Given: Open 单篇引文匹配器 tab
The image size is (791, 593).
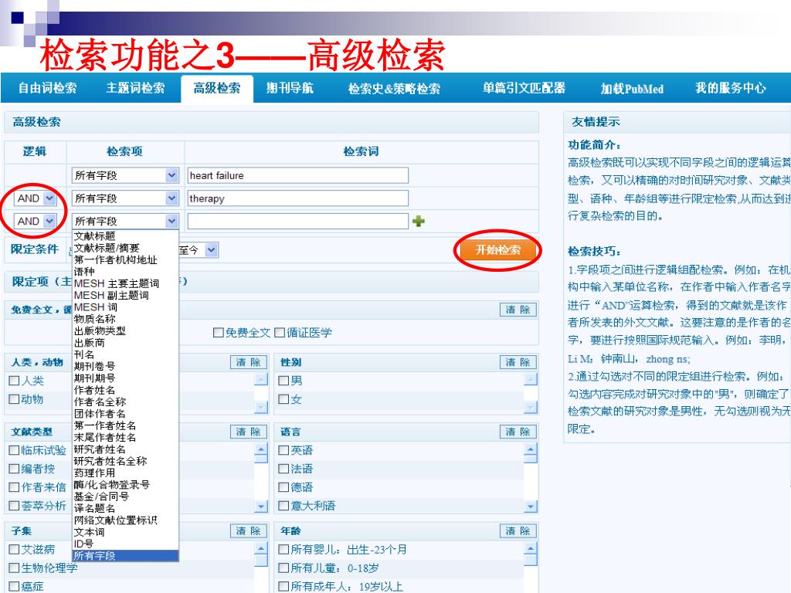Looking at the screenshot, I should (524, 88).
